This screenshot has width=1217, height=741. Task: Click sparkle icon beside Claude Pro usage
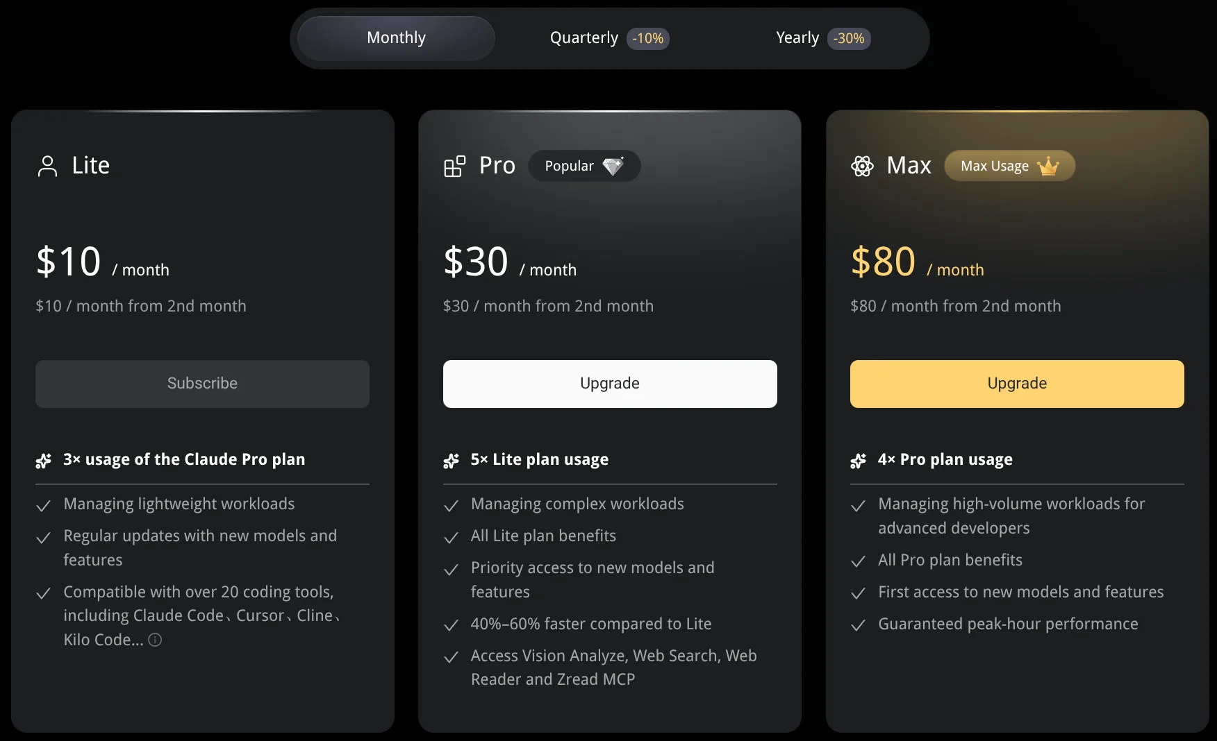click(x=44, y=461)
